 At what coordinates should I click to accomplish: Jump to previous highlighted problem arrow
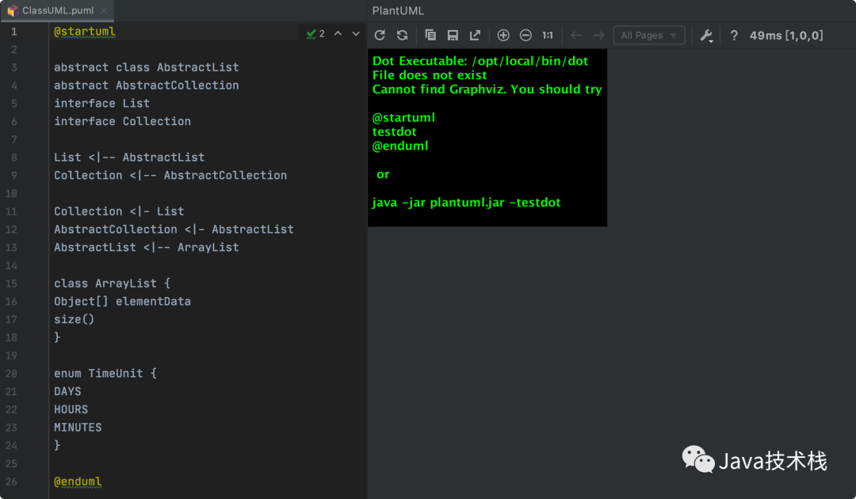pos(338,34)
